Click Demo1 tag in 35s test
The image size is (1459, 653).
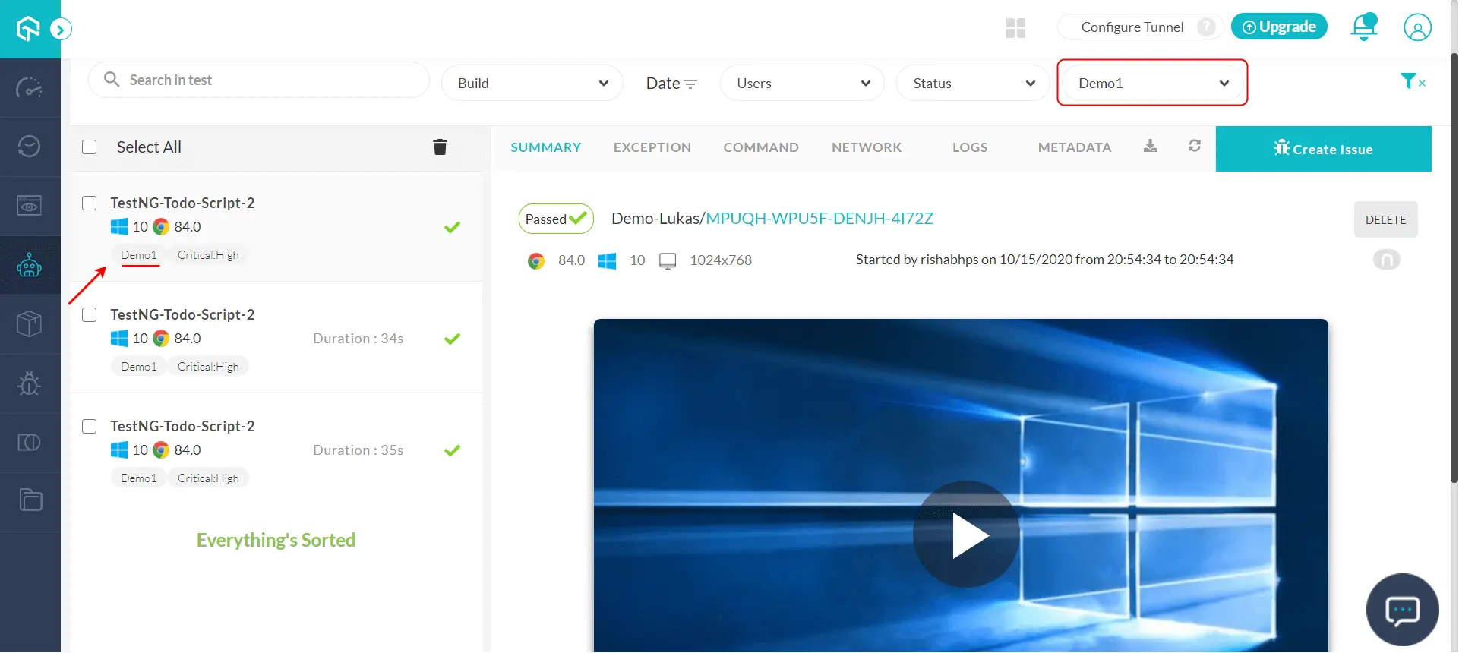coord(139,478)
